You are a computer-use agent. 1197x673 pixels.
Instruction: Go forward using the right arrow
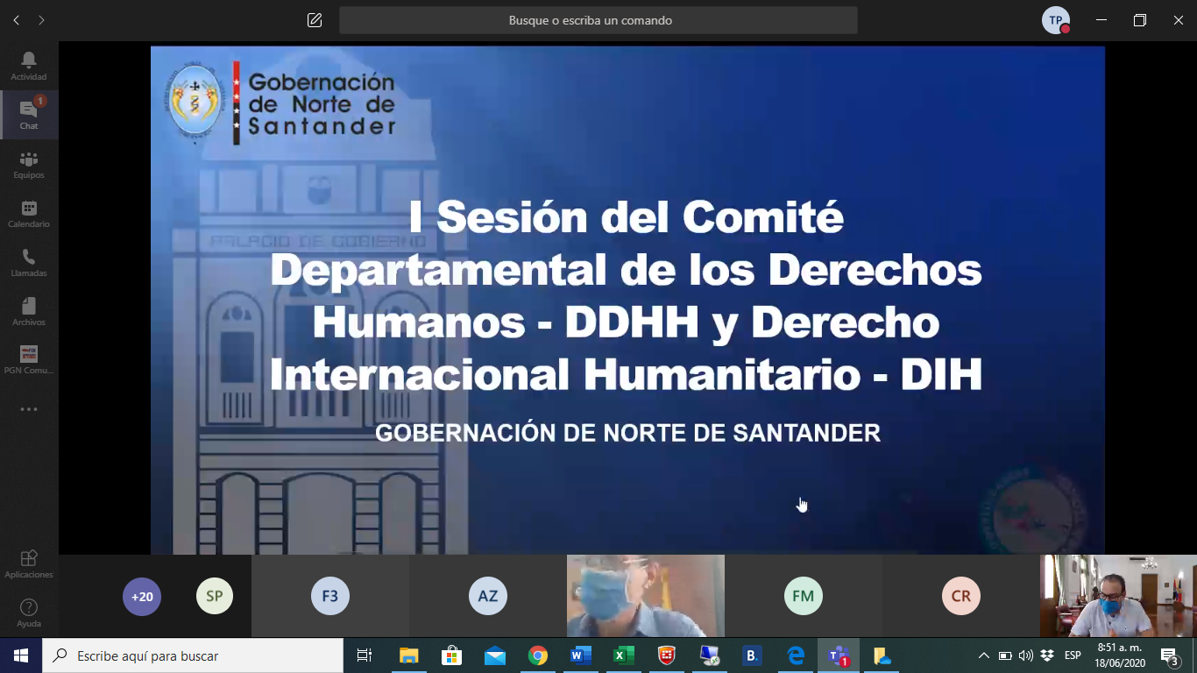coord(41,20)
